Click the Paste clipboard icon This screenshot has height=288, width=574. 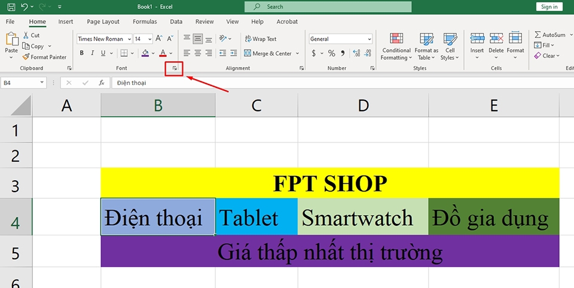[x=11, y=39]
